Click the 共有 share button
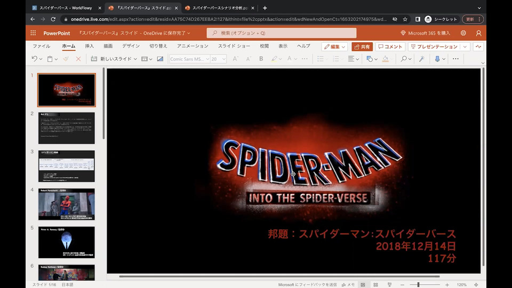Viewport: 512px width, 288px height. point(362,47)
